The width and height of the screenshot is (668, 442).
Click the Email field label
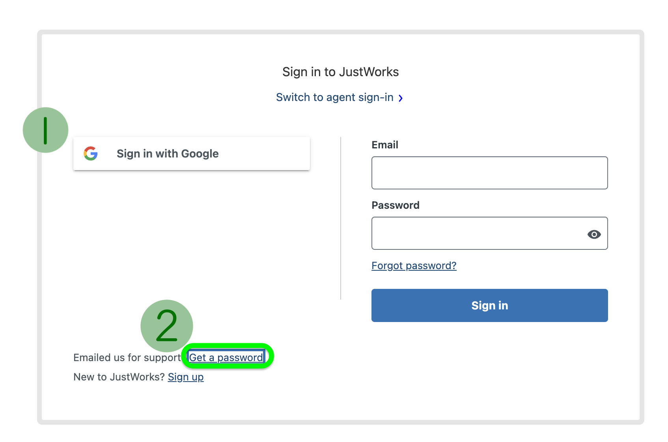385,145
